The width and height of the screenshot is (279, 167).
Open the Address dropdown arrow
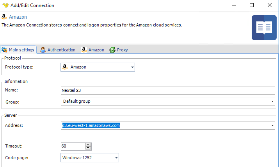272,126
